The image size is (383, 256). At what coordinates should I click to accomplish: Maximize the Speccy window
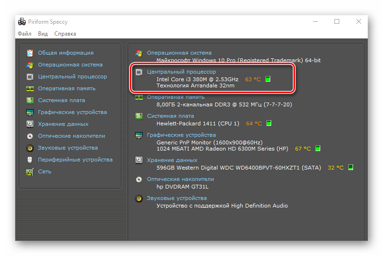click(x=337, y=21)
